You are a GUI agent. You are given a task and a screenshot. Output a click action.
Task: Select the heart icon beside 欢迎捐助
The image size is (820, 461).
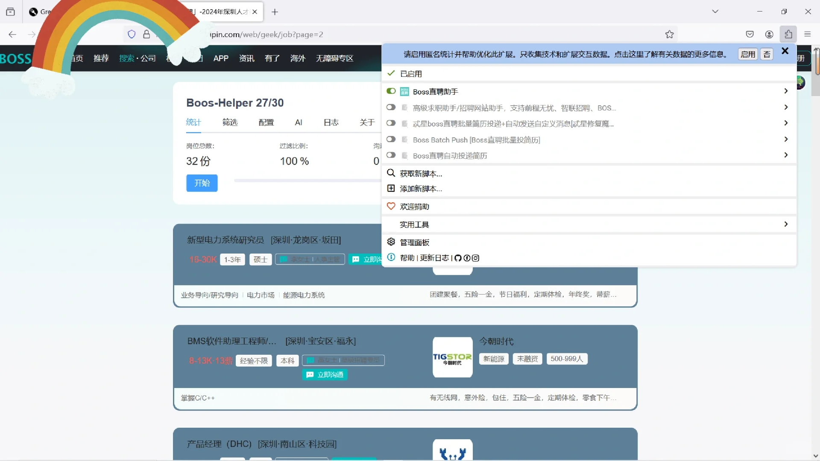[391, 206]
